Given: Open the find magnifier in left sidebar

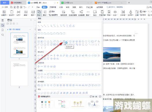Looking at the screenshot, I should (x=3, y=35).
